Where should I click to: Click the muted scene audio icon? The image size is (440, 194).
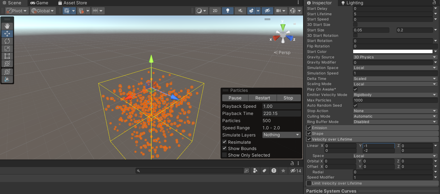pyautogui.click(x=240, y=11)
